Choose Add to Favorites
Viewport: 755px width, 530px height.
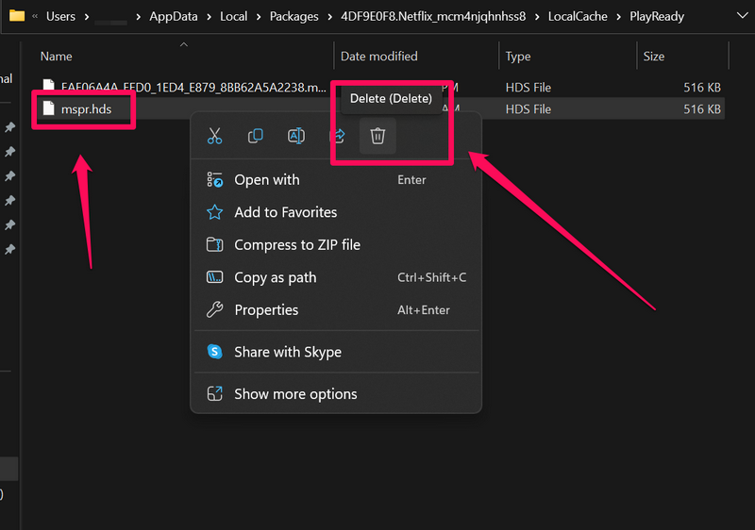pos(285,212)
